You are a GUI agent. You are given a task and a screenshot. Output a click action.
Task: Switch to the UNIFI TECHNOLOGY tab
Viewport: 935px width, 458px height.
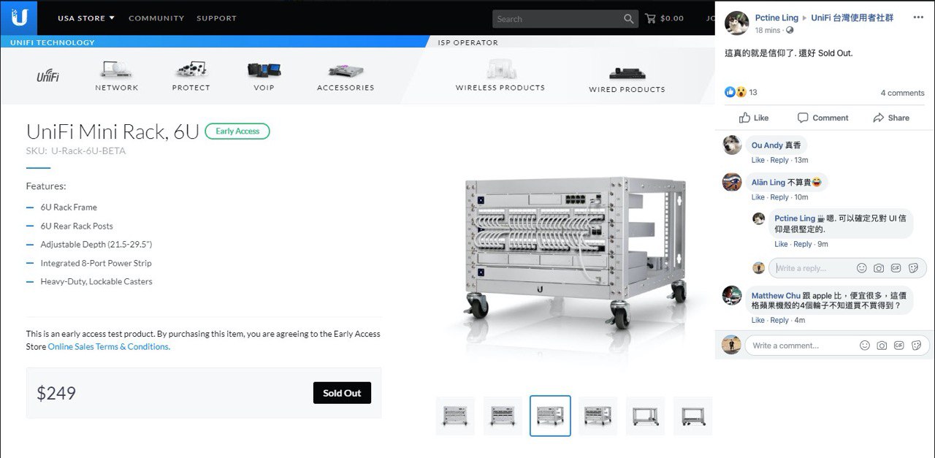(53, 42)
